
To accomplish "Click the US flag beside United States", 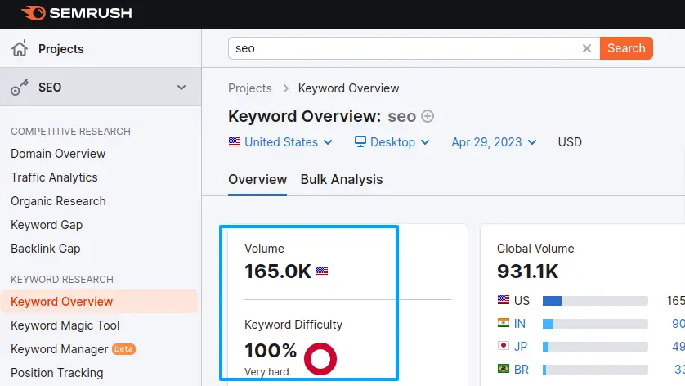I will tap(235, 142).
